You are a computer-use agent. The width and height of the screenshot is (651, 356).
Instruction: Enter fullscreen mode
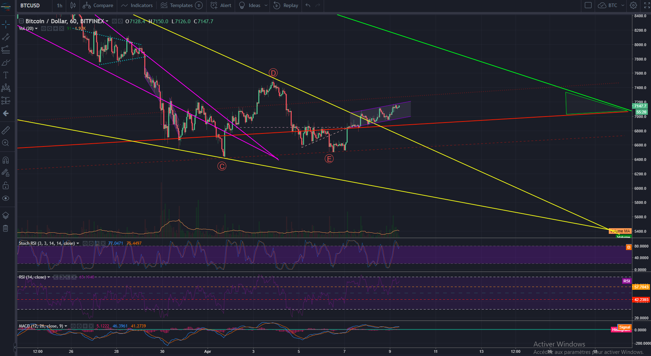(647, 5)
